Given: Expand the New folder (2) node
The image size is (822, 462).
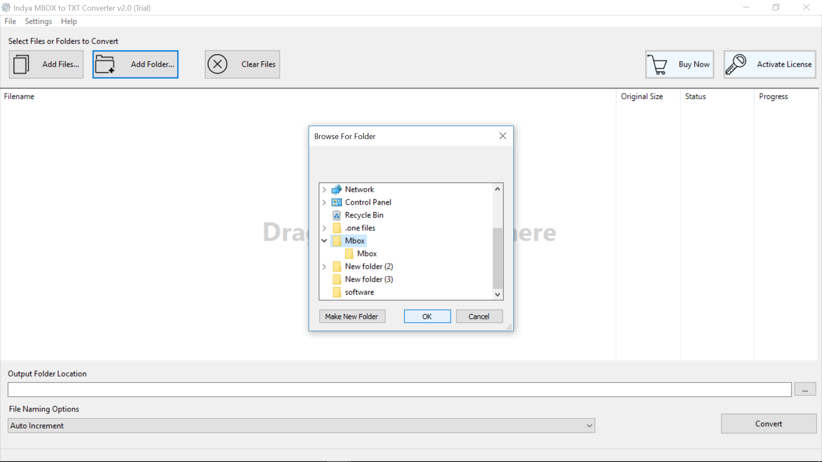Looking at the screenshot, I should (x=325, y=266).
